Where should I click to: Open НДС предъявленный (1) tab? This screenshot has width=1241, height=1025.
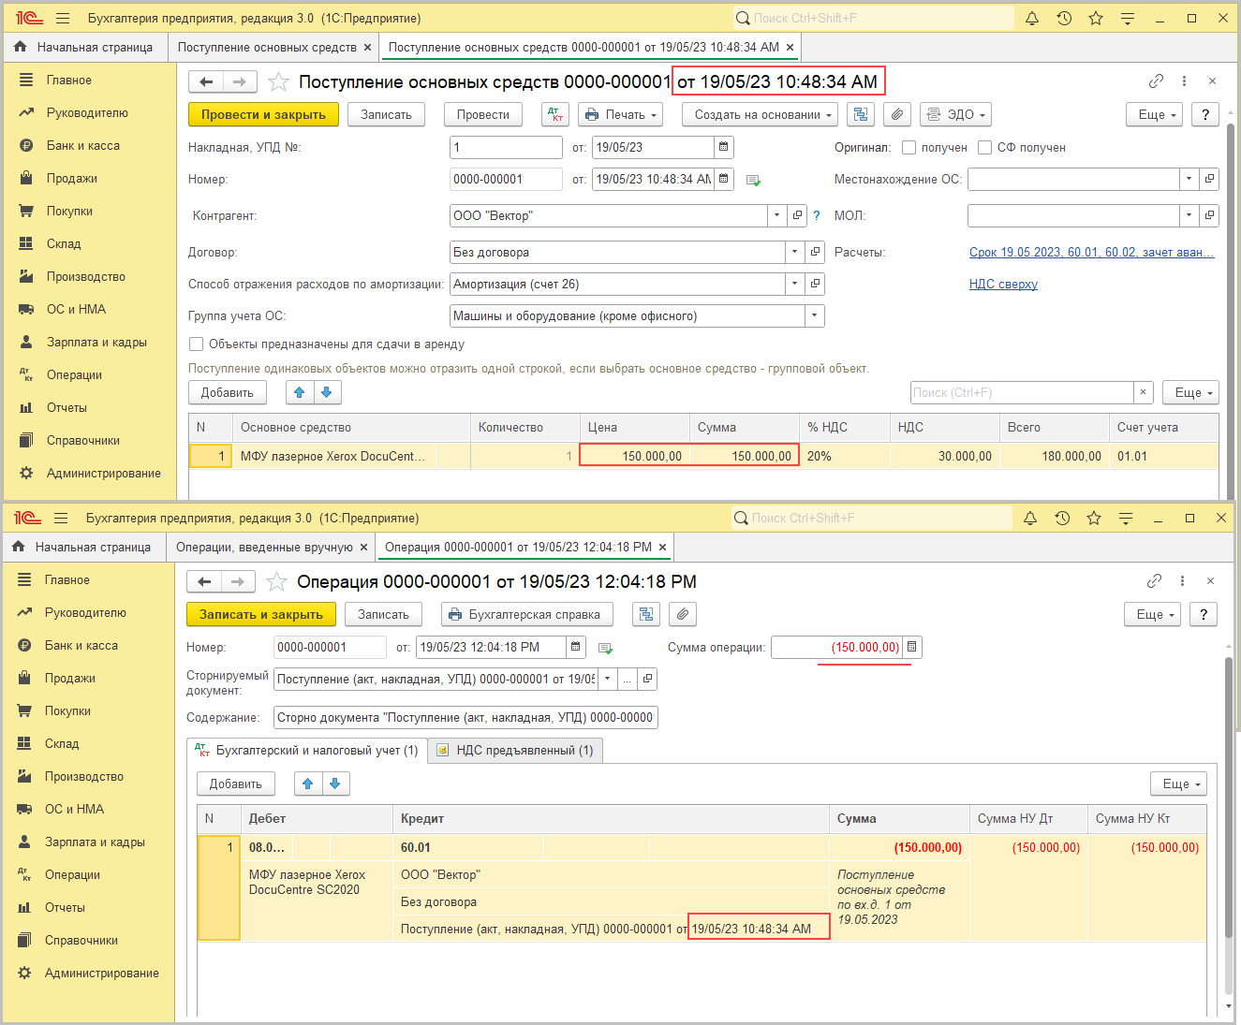[x=516, y=750]
